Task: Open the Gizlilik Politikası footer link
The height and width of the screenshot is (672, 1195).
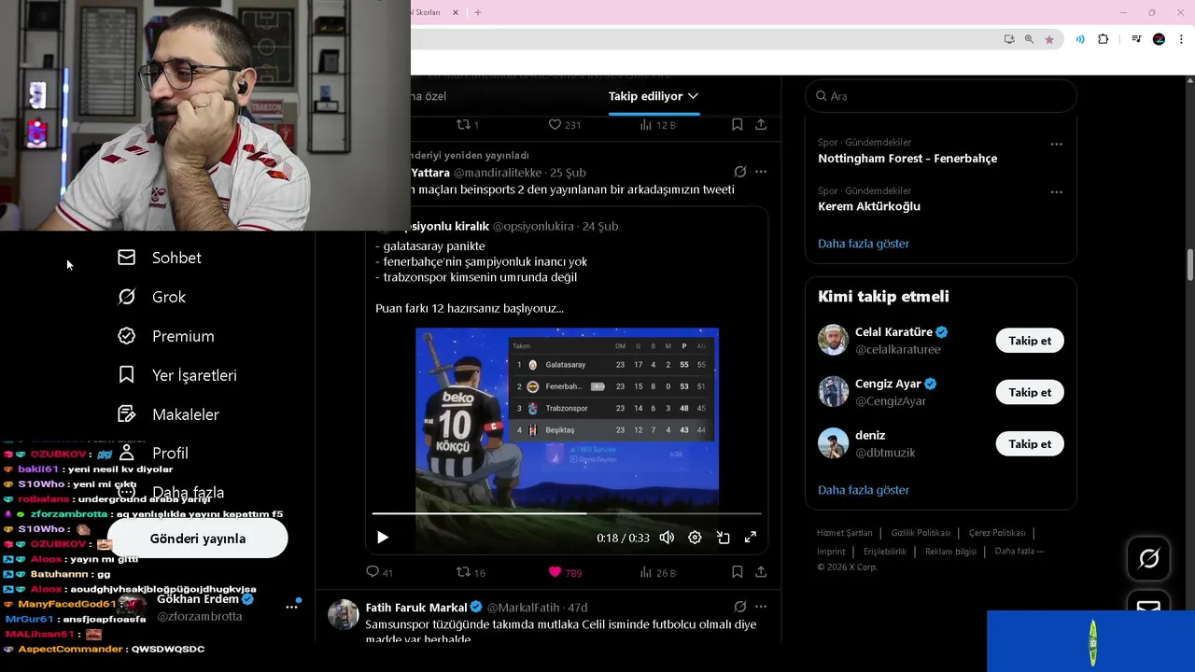Action: [x=921, y=533]
